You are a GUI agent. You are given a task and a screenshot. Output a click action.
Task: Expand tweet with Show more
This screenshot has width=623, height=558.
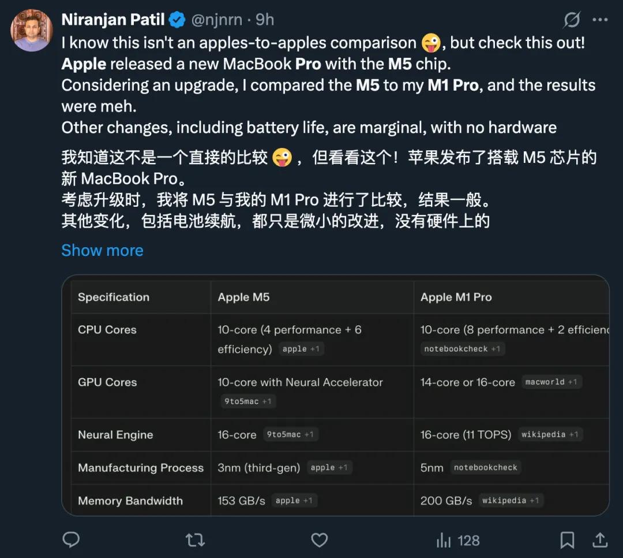[102, 250]
